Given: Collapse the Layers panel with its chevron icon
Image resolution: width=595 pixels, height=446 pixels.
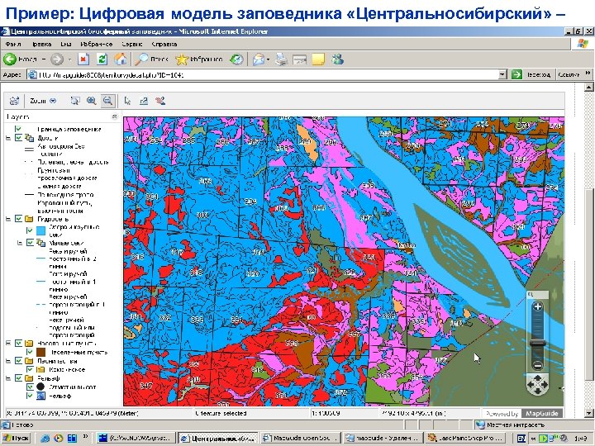Looking at the screenshot, I should coord(114,116).
